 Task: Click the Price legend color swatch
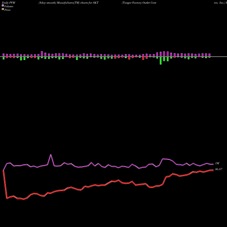[x=3, y=10]
